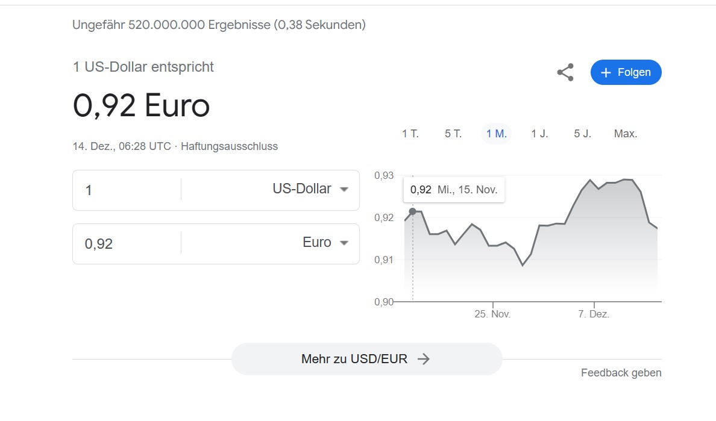Viewport: 716px width, 421px height.
Task: Open Mehr zu USD/EUR
Action: pyautogui.click(x=366, y=359)
